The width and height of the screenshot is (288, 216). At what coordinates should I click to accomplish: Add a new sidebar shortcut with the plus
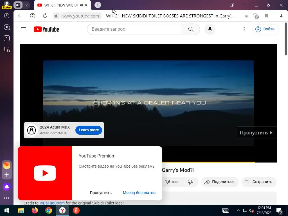7,174
